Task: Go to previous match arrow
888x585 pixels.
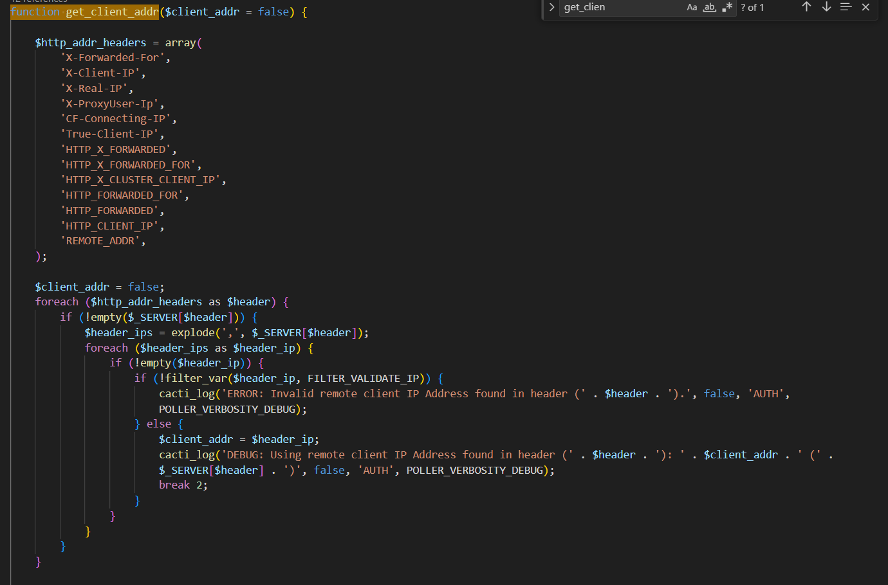Action: (806, 7)
